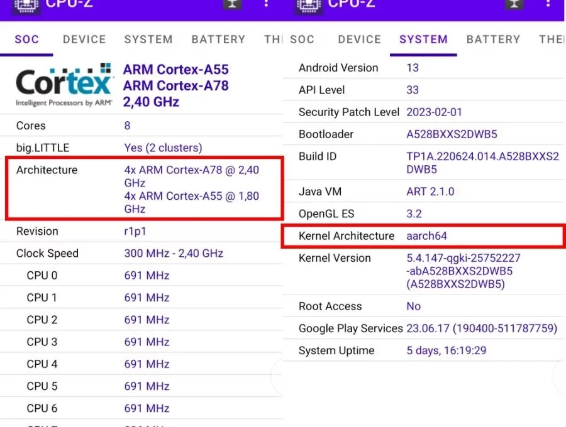Select uptime value "5 days, 16:19:29"
Image resolution: width=566 pixels, height=427 pixels.
(446, 350)
